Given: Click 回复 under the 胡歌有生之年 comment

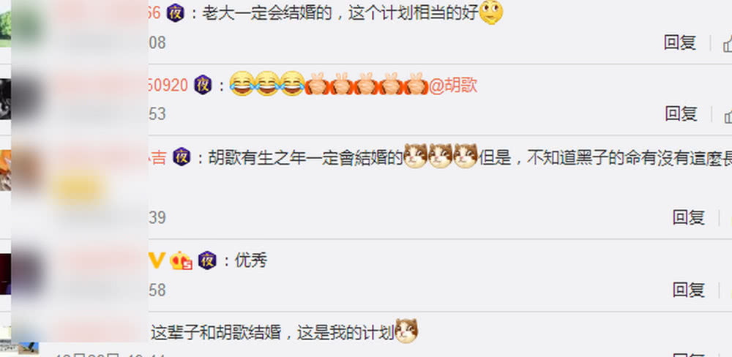Looking at the screenshot, I should 689,217.
